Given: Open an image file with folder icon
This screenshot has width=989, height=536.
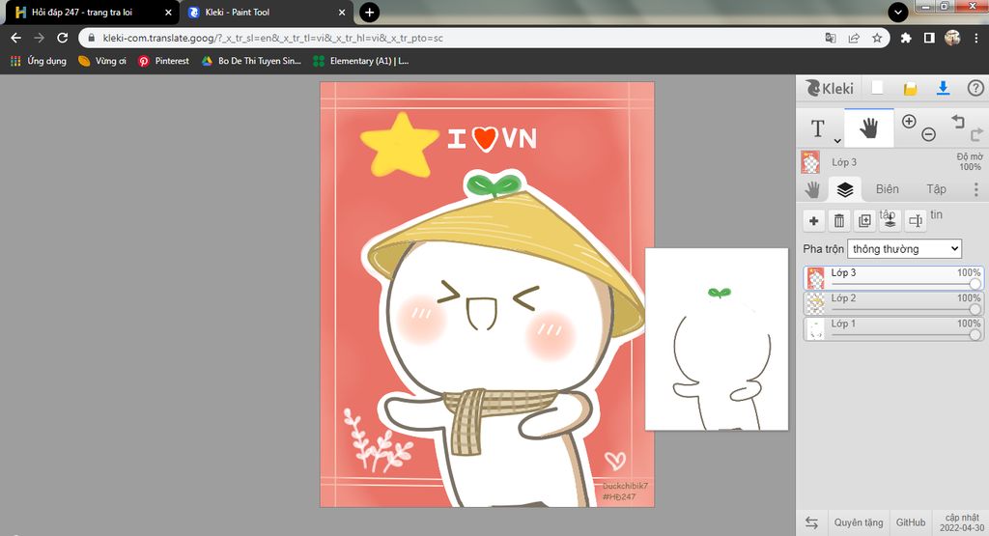Looking at the screenshot, I should coord(910,88).
